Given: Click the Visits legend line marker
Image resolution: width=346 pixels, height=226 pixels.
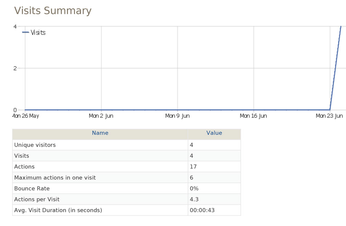Looking at the screenshot, I should point(26,33).
